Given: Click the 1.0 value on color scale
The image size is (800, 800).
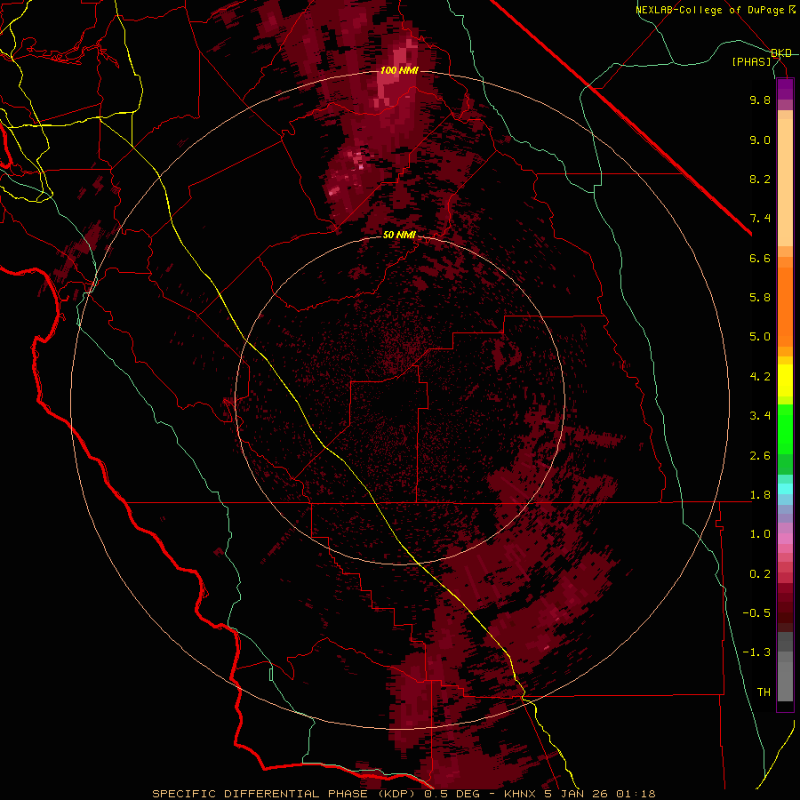Looking at the screenshot, I should coord(760,534).
